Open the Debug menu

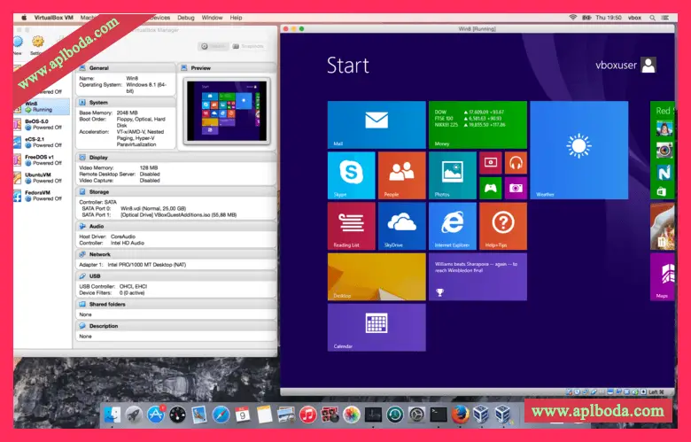pyautogui.click(x=185, y=17)
